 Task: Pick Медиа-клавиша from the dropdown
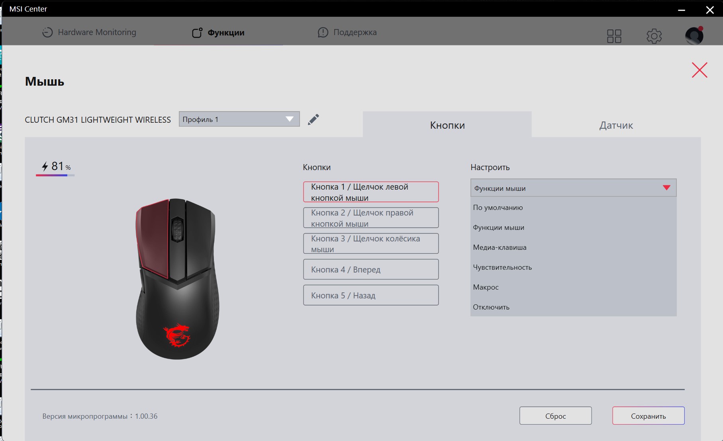tap(500, 247)
